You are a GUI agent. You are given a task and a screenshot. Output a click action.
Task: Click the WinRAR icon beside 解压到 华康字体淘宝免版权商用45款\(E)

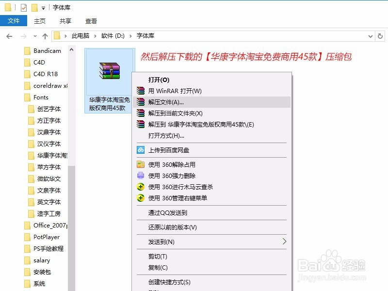pyautogui.click(x=141, y=124)
